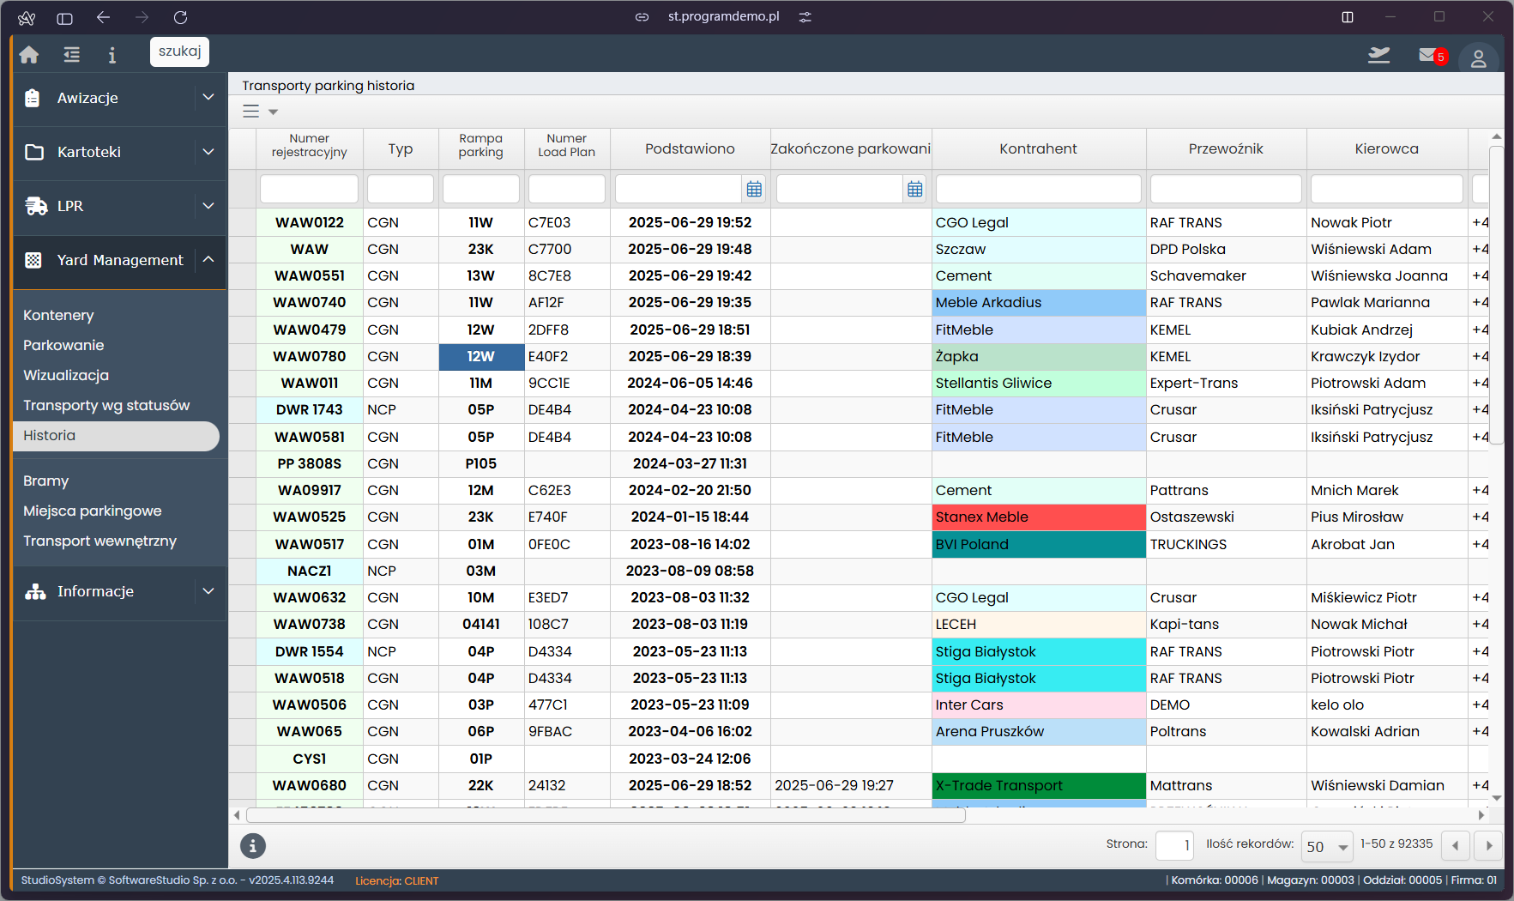Collapse the sidebar with the menu indent icon
Viewport: 1514px width, 901px height.
(72, 55)
